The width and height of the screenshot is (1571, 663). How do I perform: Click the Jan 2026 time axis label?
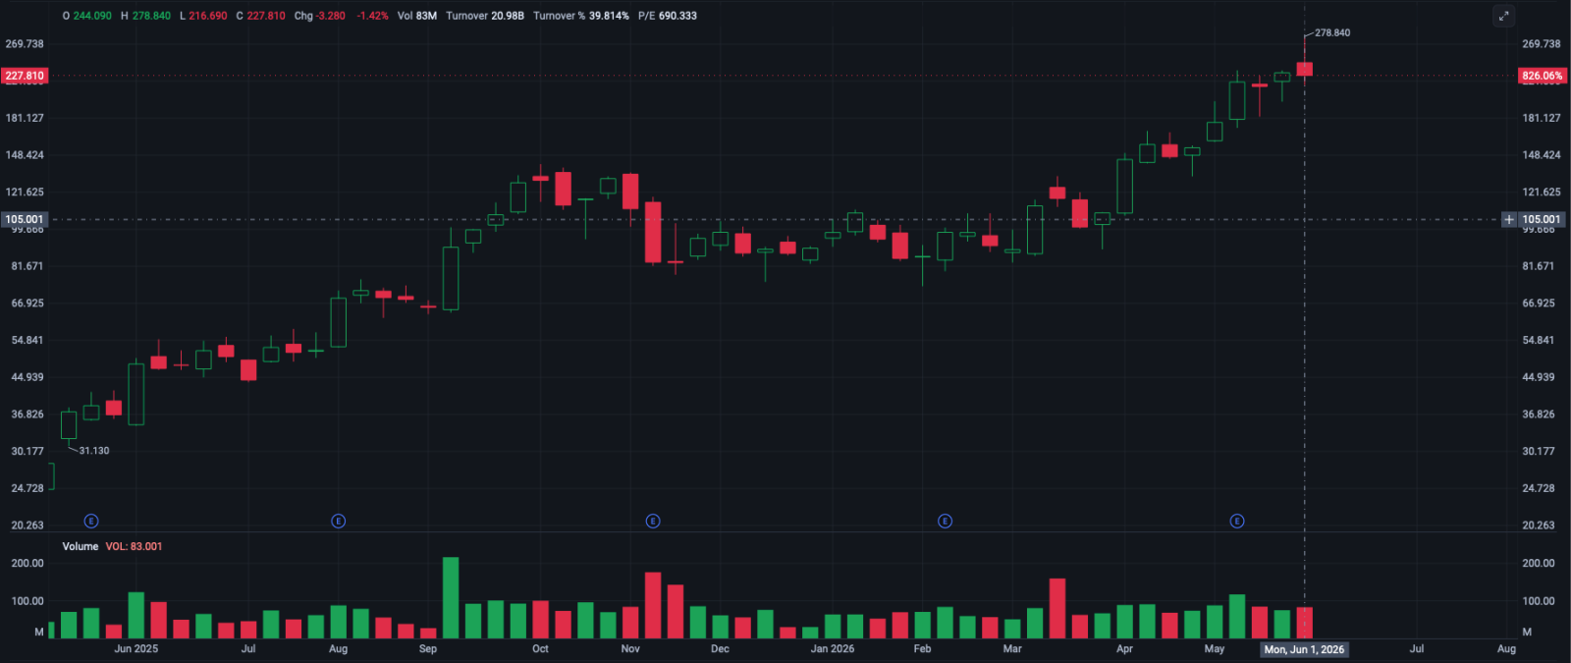[833, 648]
